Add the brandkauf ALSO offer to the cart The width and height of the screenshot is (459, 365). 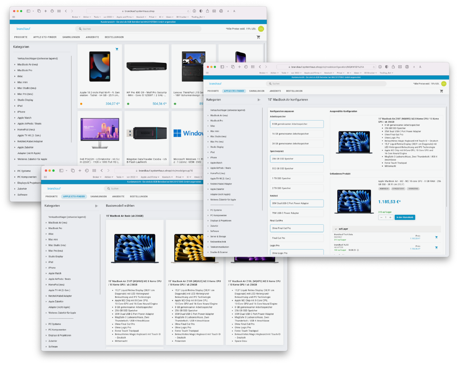tap(436, 248)
